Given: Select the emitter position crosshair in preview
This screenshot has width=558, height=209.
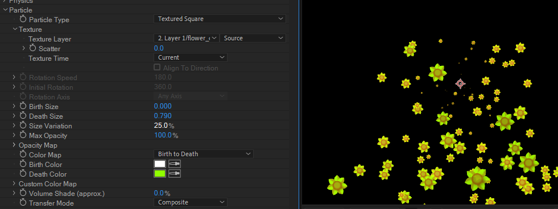Looking at the screenshot, I should [x=460, y=83].
